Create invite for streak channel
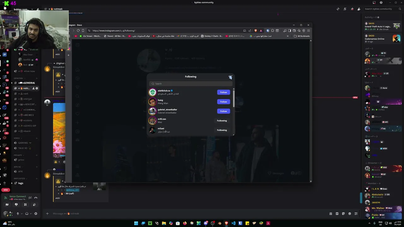 coord(33,88)
